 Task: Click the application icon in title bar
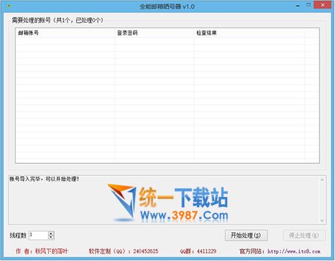pos(9,6)
